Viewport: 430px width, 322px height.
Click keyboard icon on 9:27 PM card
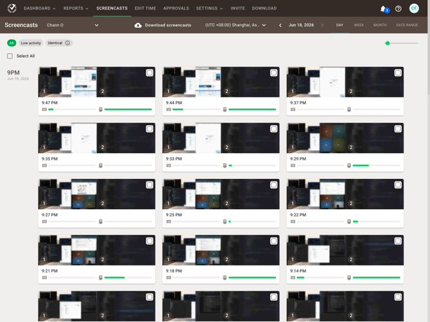coord(44,221)
